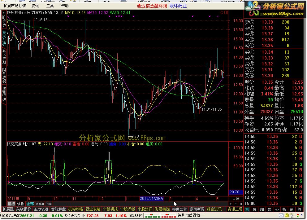Image resolution: width=307 pixels, height=220 pixels.
Task: Select the 指 index tab
Action: [284, 209]
